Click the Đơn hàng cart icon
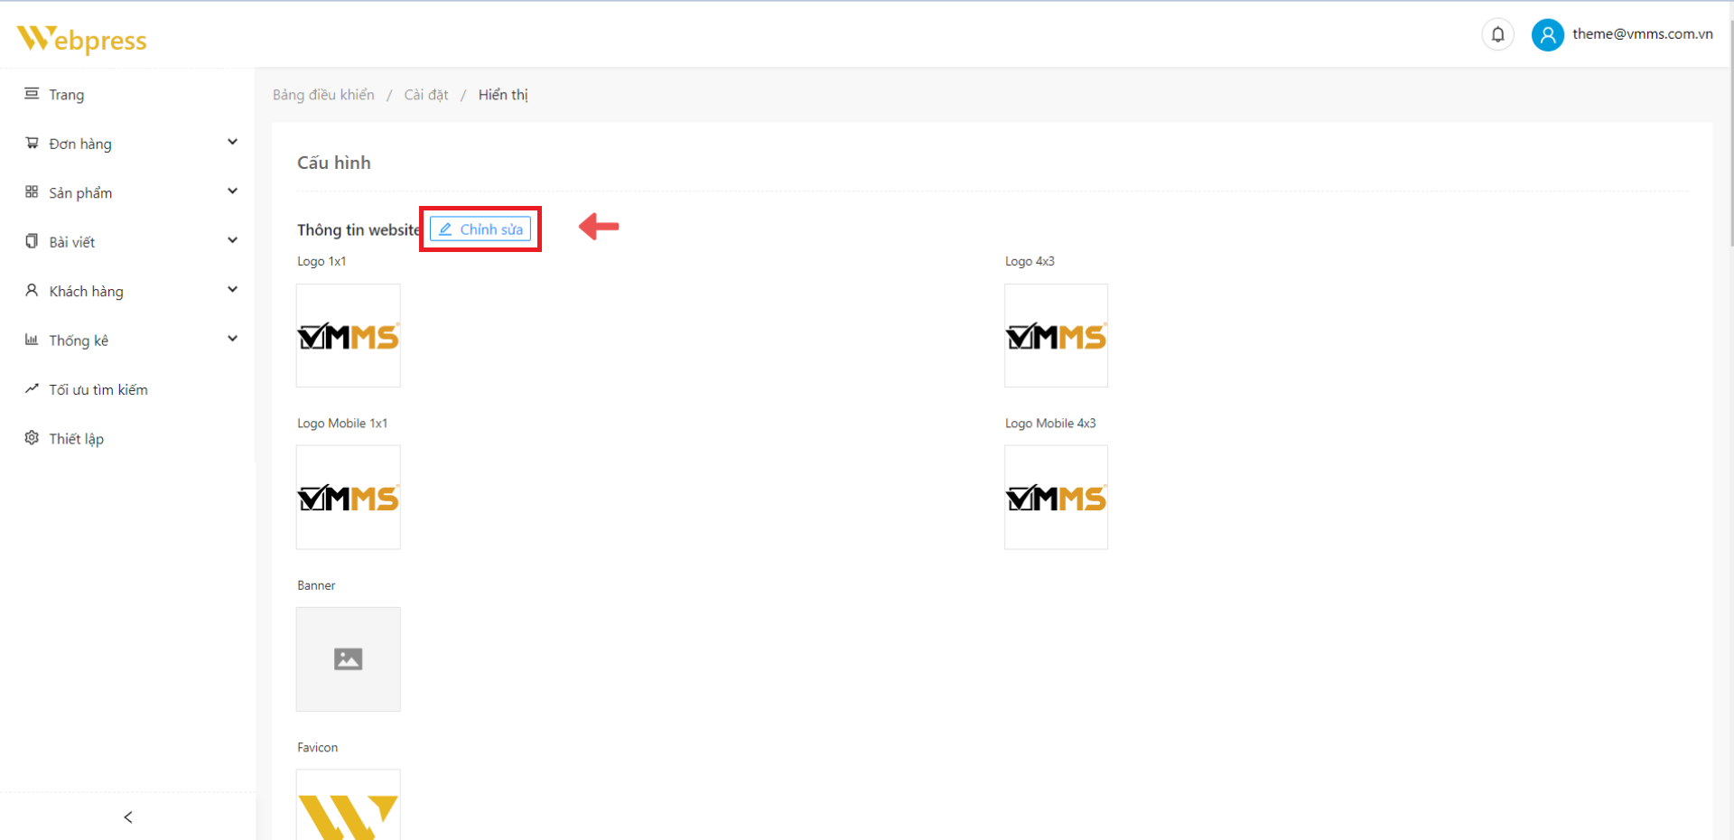Viewport: 1734px width, 840px height. [x=32, y=143]
